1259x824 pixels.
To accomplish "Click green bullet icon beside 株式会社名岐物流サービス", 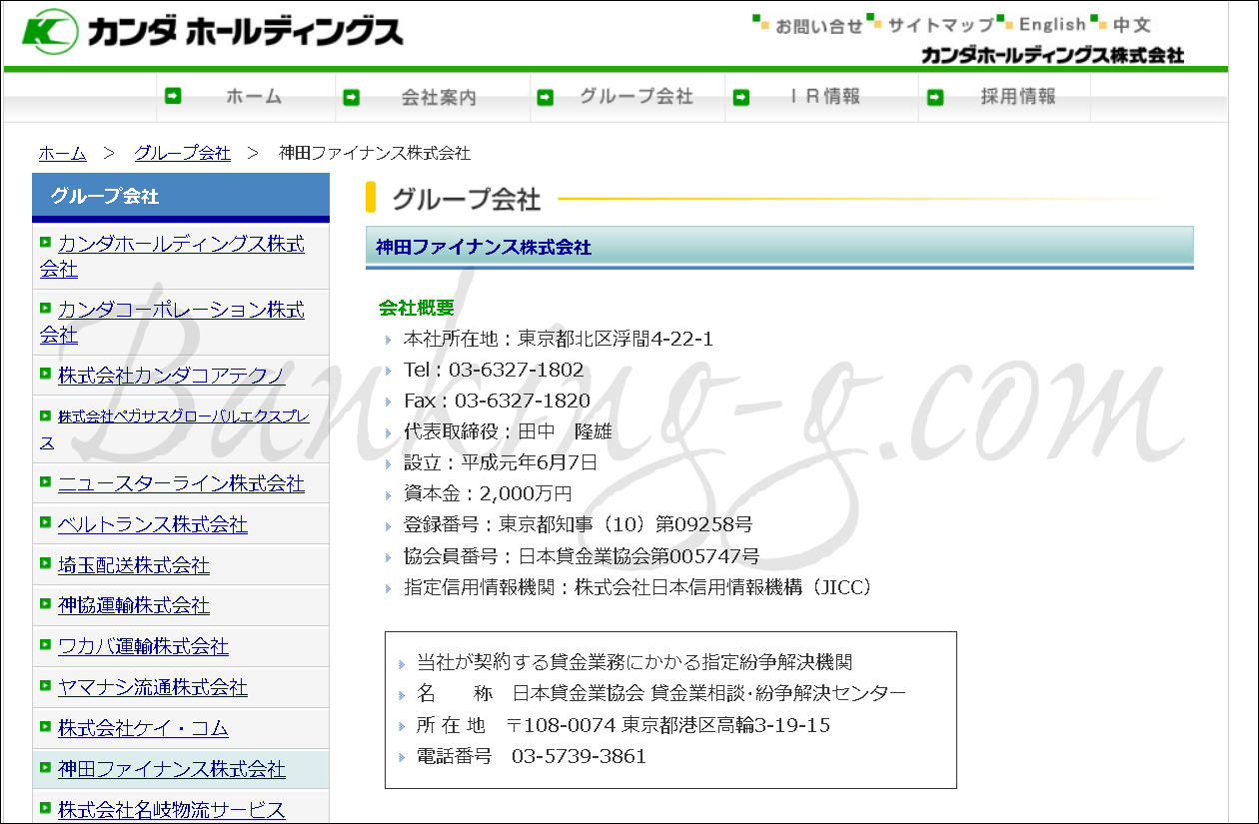I will 45,807.
